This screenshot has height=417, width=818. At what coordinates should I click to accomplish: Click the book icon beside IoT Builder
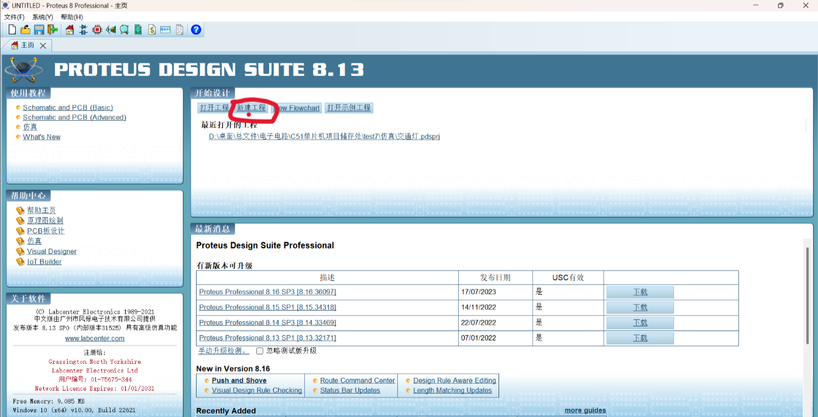[20, 262]
